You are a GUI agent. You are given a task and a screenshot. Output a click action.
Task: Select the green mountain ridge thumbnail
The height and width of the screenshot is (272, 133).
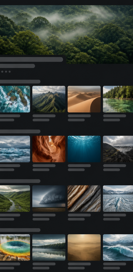click(49, 99)
